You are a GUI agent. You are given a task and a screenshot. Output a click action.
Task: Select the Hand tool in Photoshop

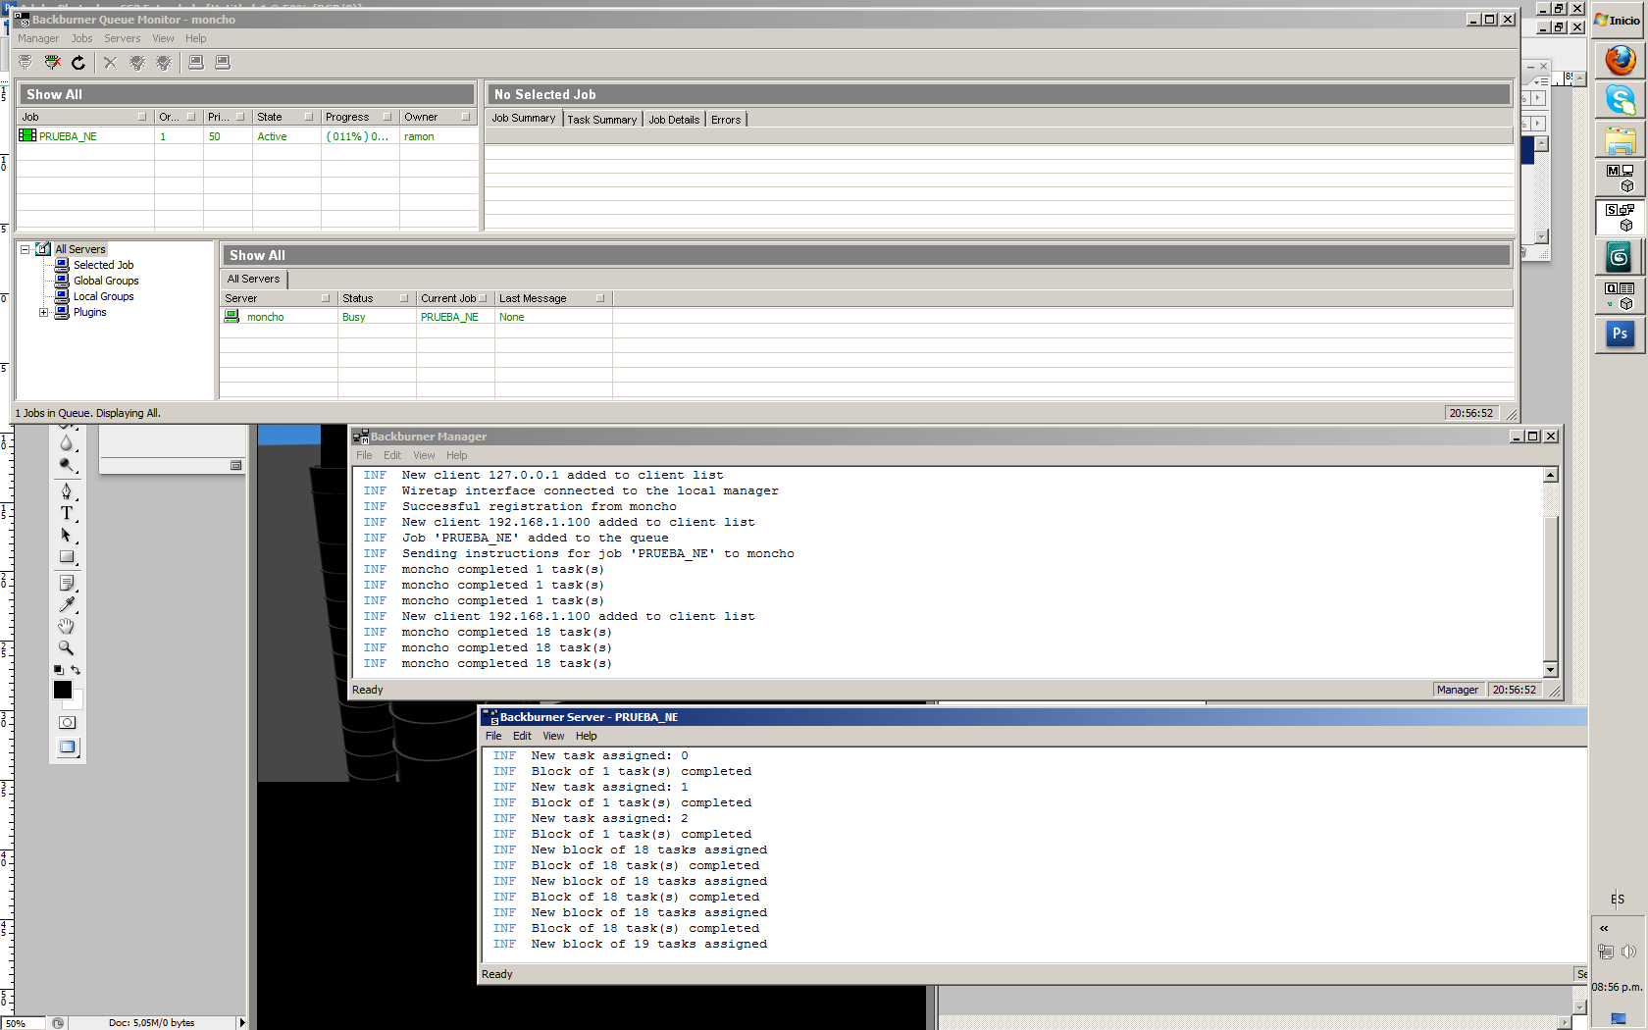pyautogui.click(x=67, y=627)
